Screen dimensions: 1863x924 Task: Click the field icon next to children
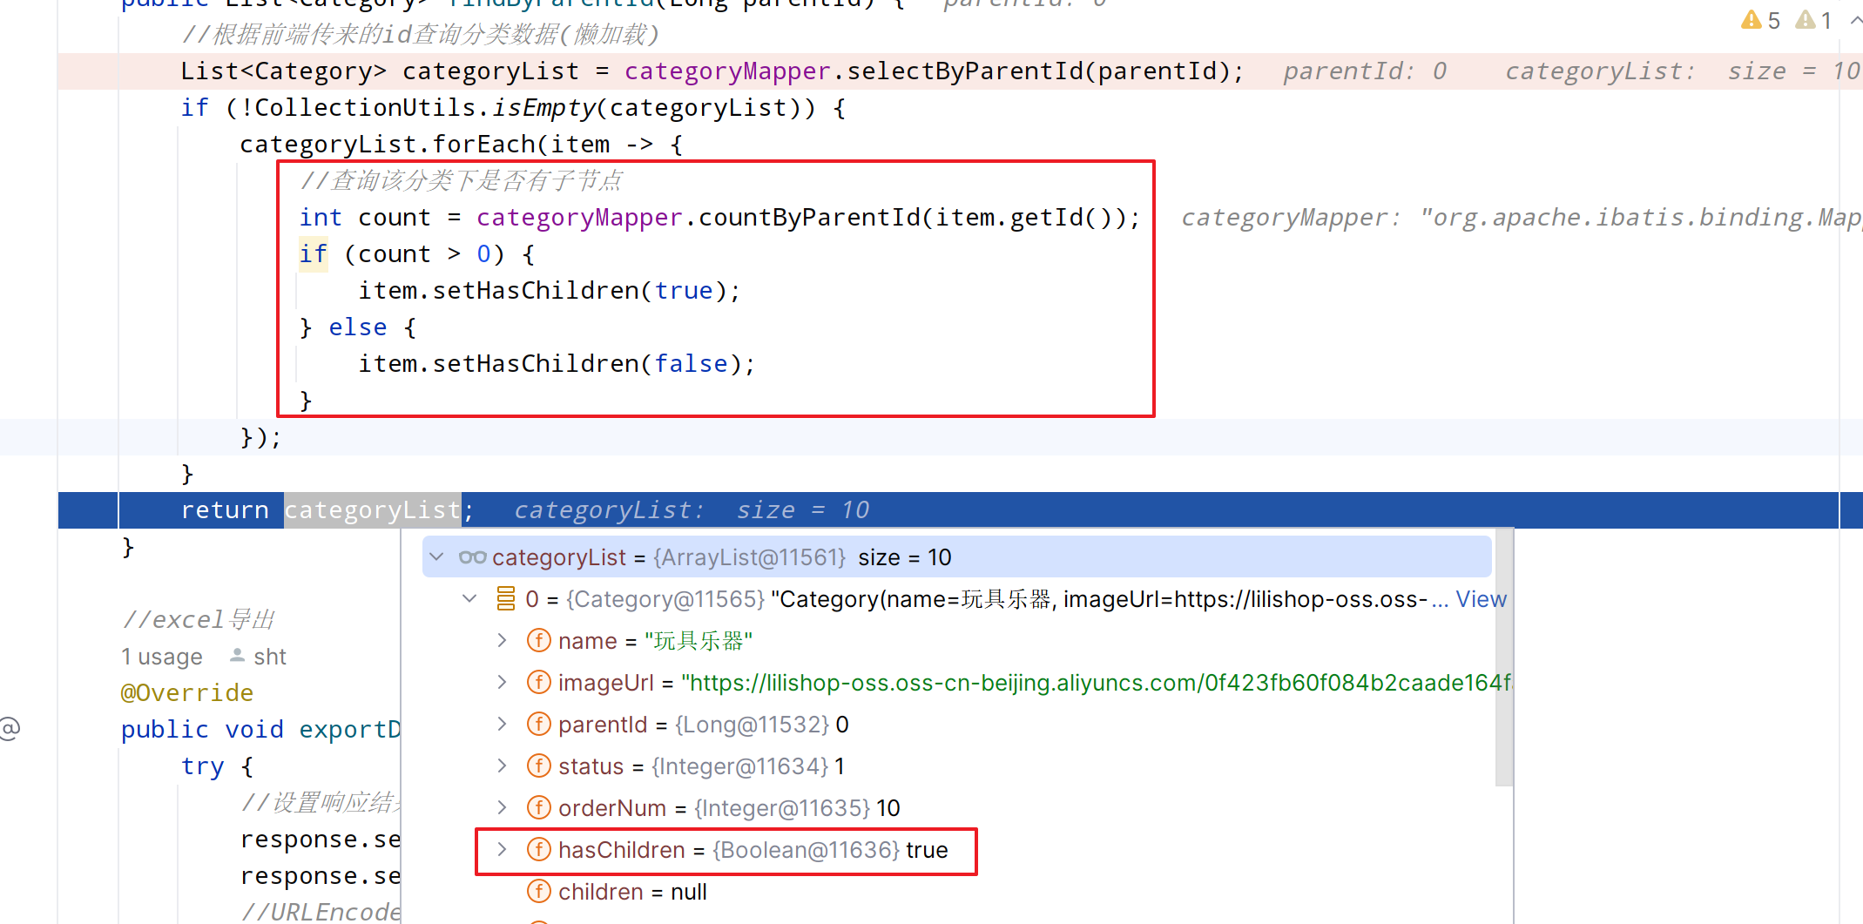click(x=539, y=892)
